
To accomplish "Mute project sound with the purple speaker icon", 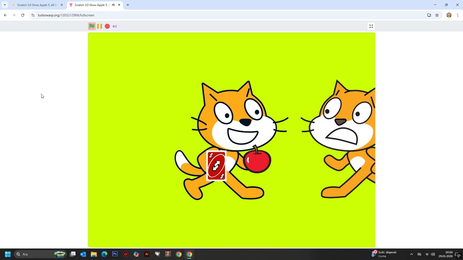I will point(115,26).
